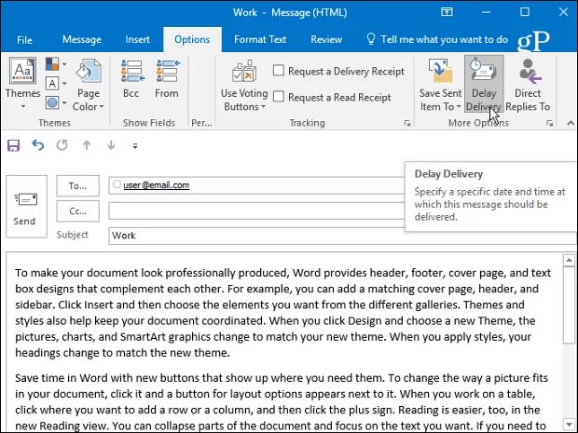Open theme Effects dropdown
Image resolution: width=578 pixels, height=433 pixels.
click(56, 102)
